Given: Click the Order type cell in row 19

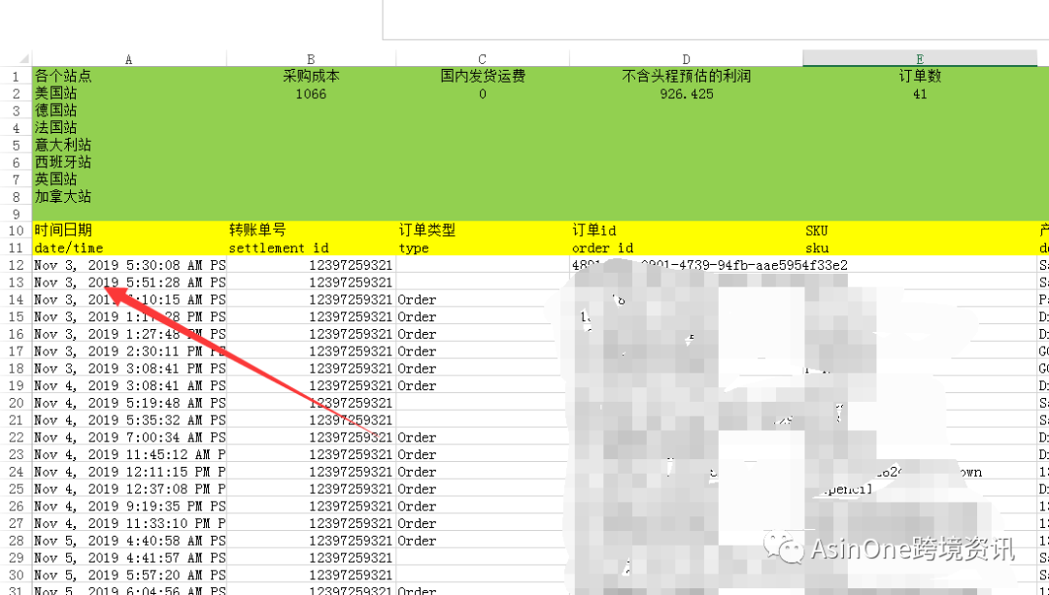Looking at the screenshot, I should pos(483,385).
